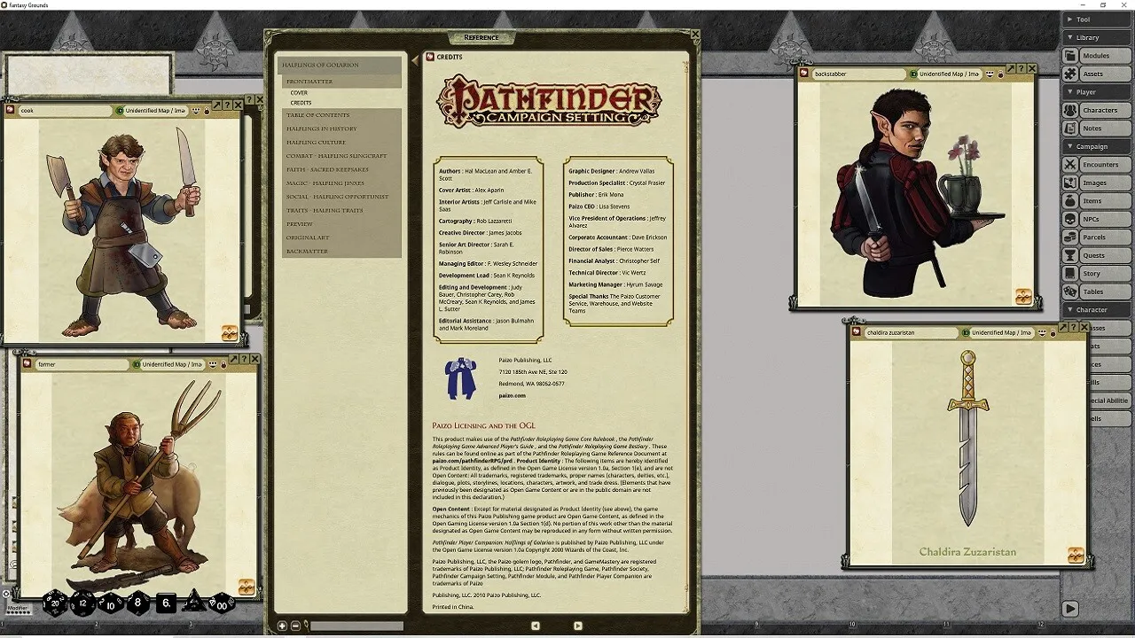Collapse the Tool sidebar section
Image resolution: width=1135 pixels, height=638 pixels.
point(1096,19)
